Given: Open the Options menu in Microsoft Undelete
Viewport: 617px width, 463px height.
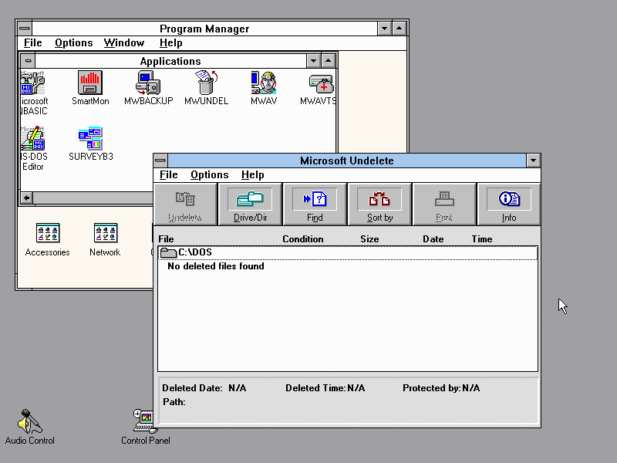Looking at the screenshot, I should tap(209, 175).
